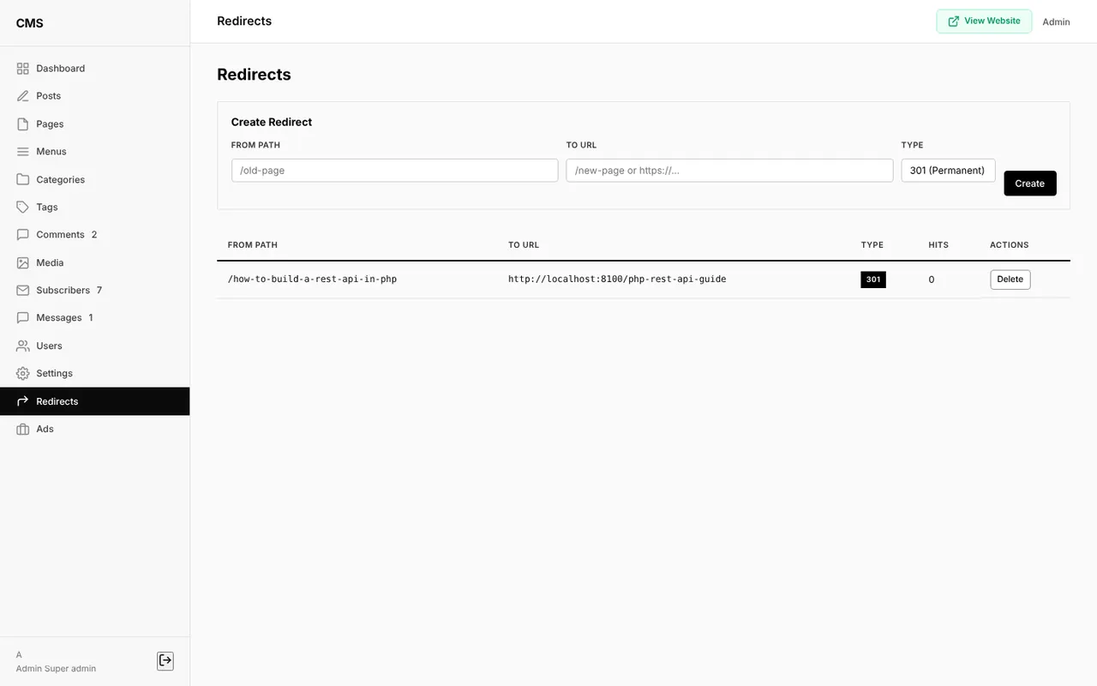Click the Pages document icon
The image size is (1097, 686).
point(23,124)
